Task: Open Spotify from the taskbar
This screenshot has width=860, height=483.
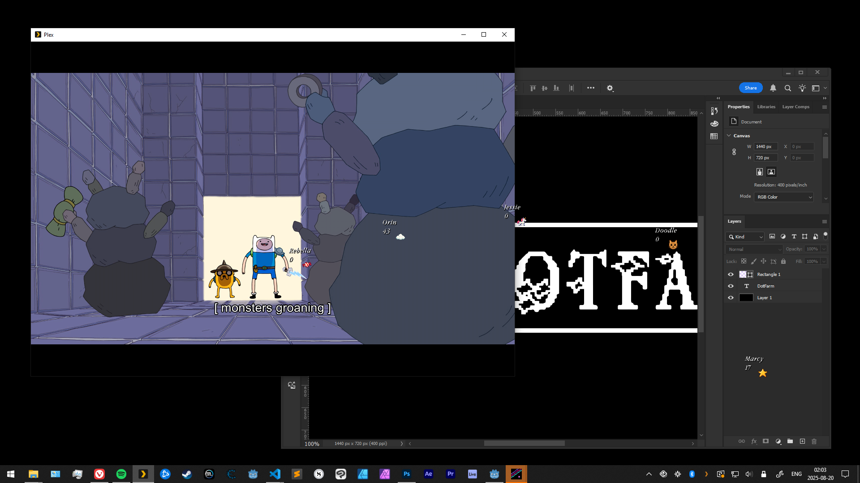Action: coord(121,474)
